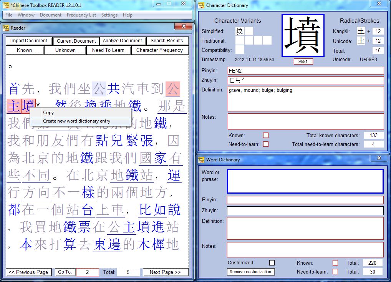Switch to the Analyze Document tab
Screen dimensions: 391x282
pyautogui.click(x=122, y=41)
